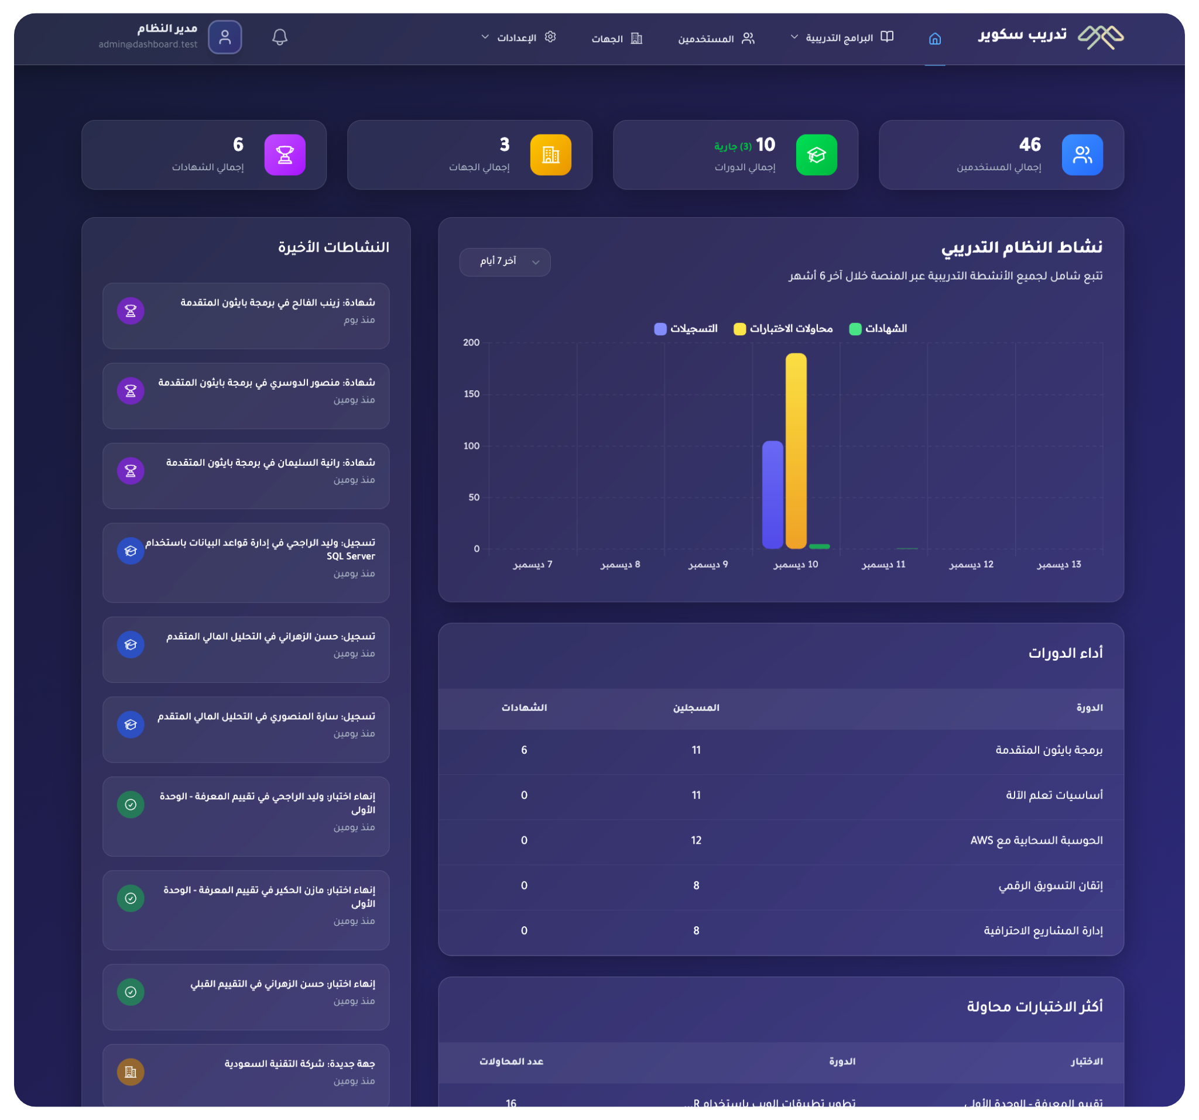Click the purple certificates trophy icon
This screenshot has width=1199, height=1120.
tap(284, 154)
